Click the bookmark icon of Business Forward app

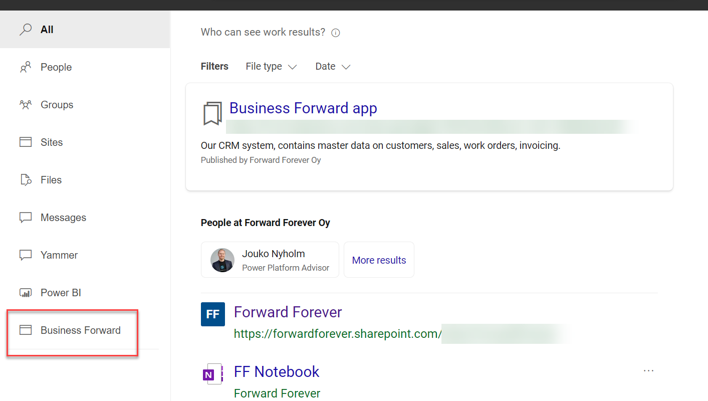click(x=212, y=113)
